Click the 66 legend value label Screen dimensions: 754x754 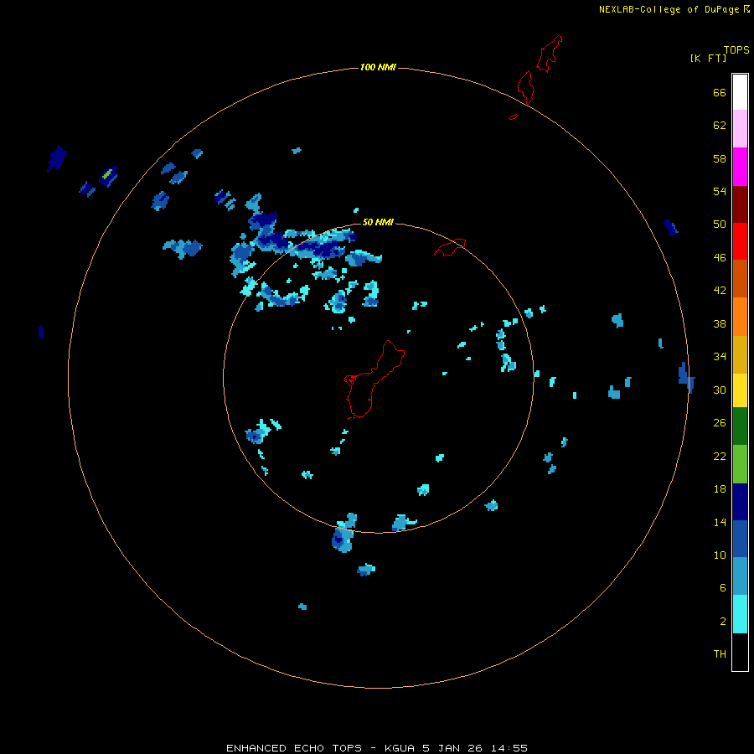point(720,92)
